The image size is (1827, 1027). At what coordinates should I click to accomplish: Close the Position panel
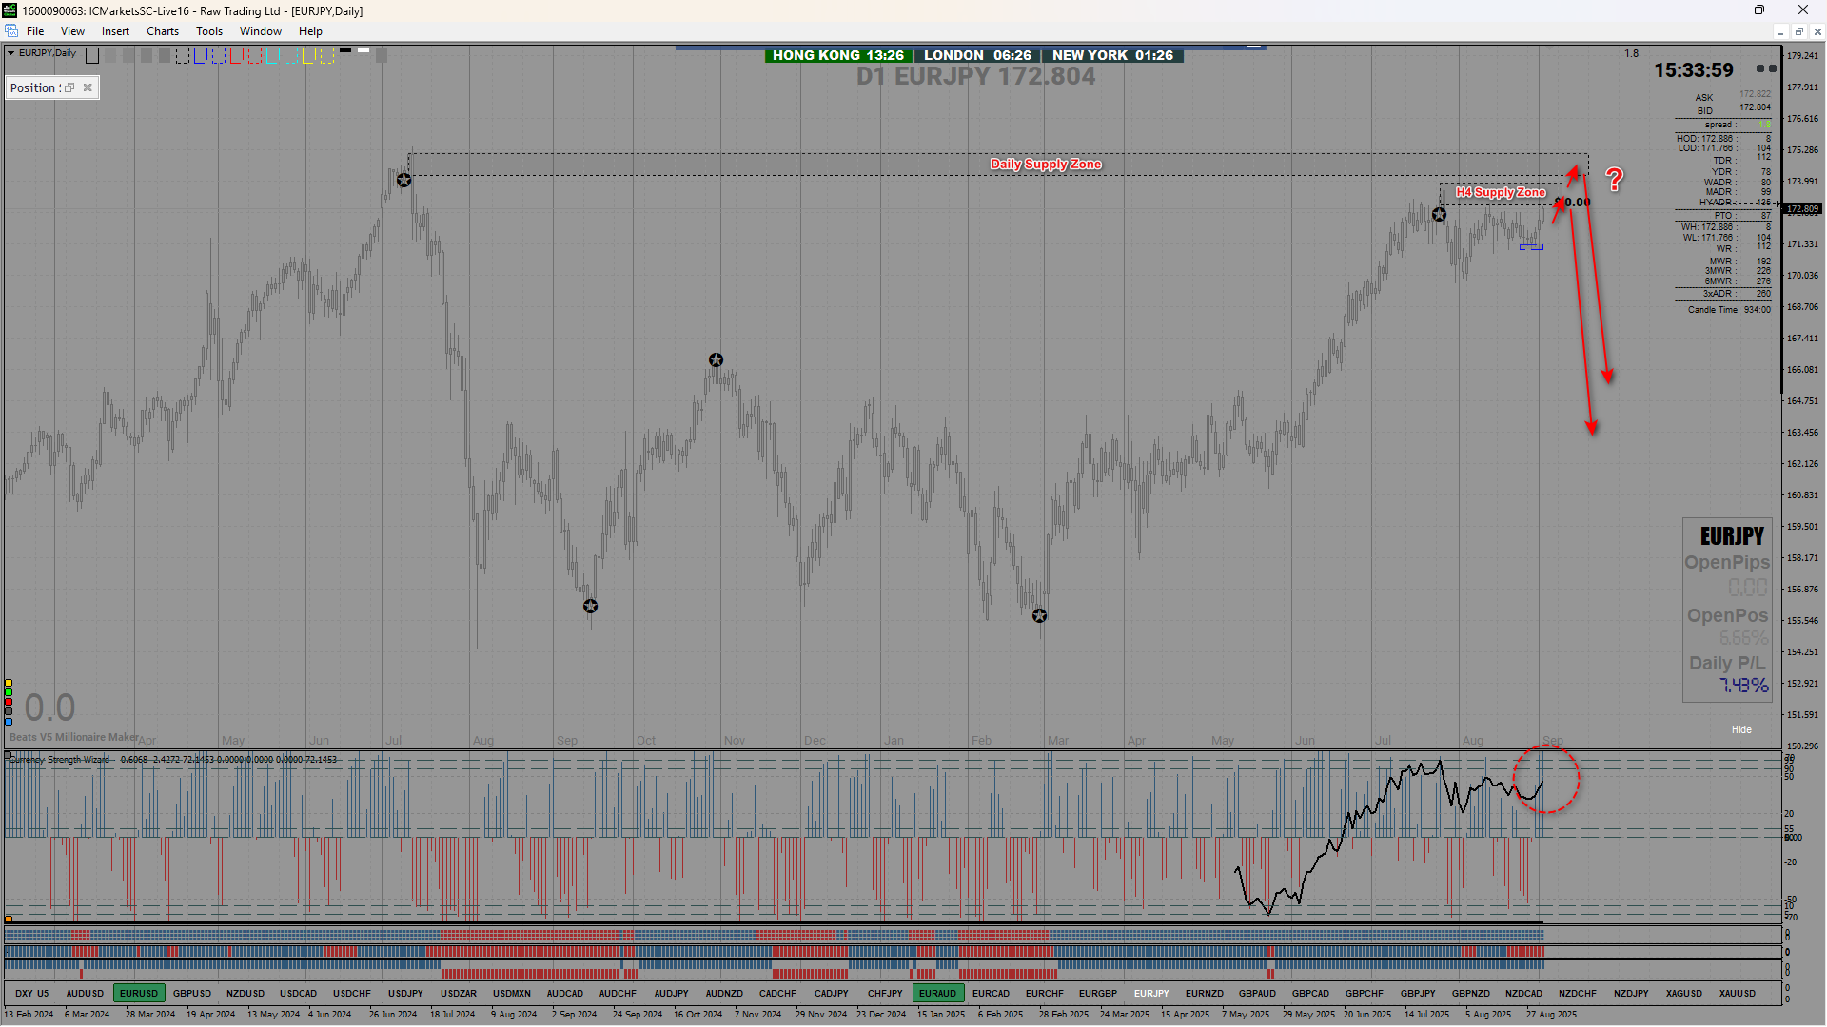click(88, 87)
